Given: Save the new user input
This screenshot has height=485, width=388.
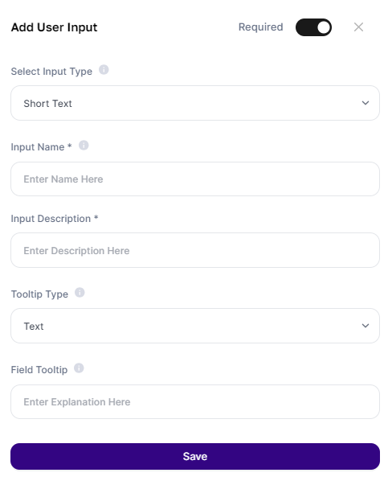Looking at the screenshot, I should [195, 457].
